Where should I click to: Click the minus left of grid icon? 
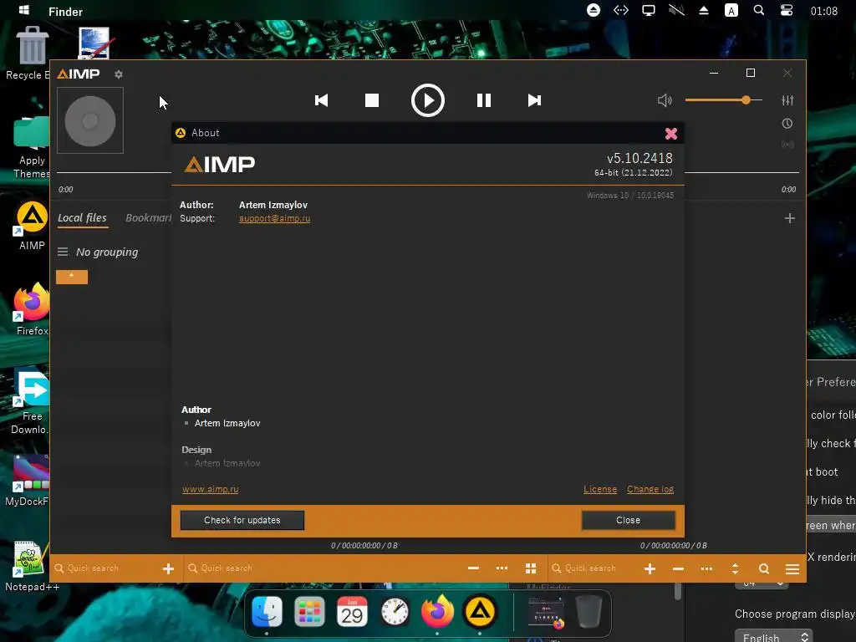tap(473, 568)
